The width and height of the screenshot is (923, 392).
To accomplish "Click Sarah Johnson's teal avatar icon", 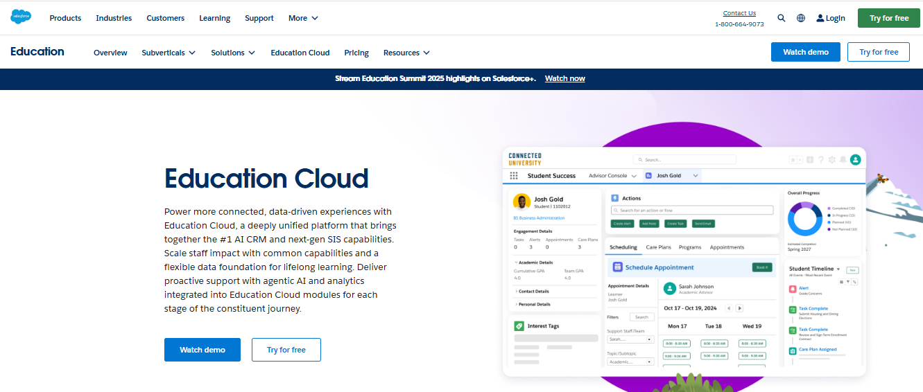I will pos(670,288).
